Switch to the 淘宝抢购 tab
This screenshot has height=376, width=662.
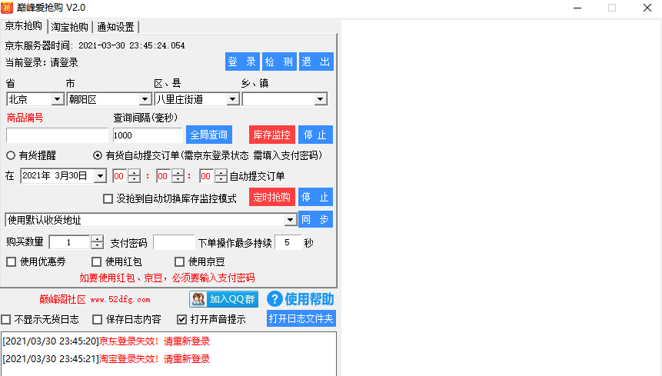click(x=70, y=27)
